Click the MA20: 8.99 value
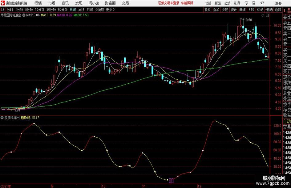 [x=65, y=15]
